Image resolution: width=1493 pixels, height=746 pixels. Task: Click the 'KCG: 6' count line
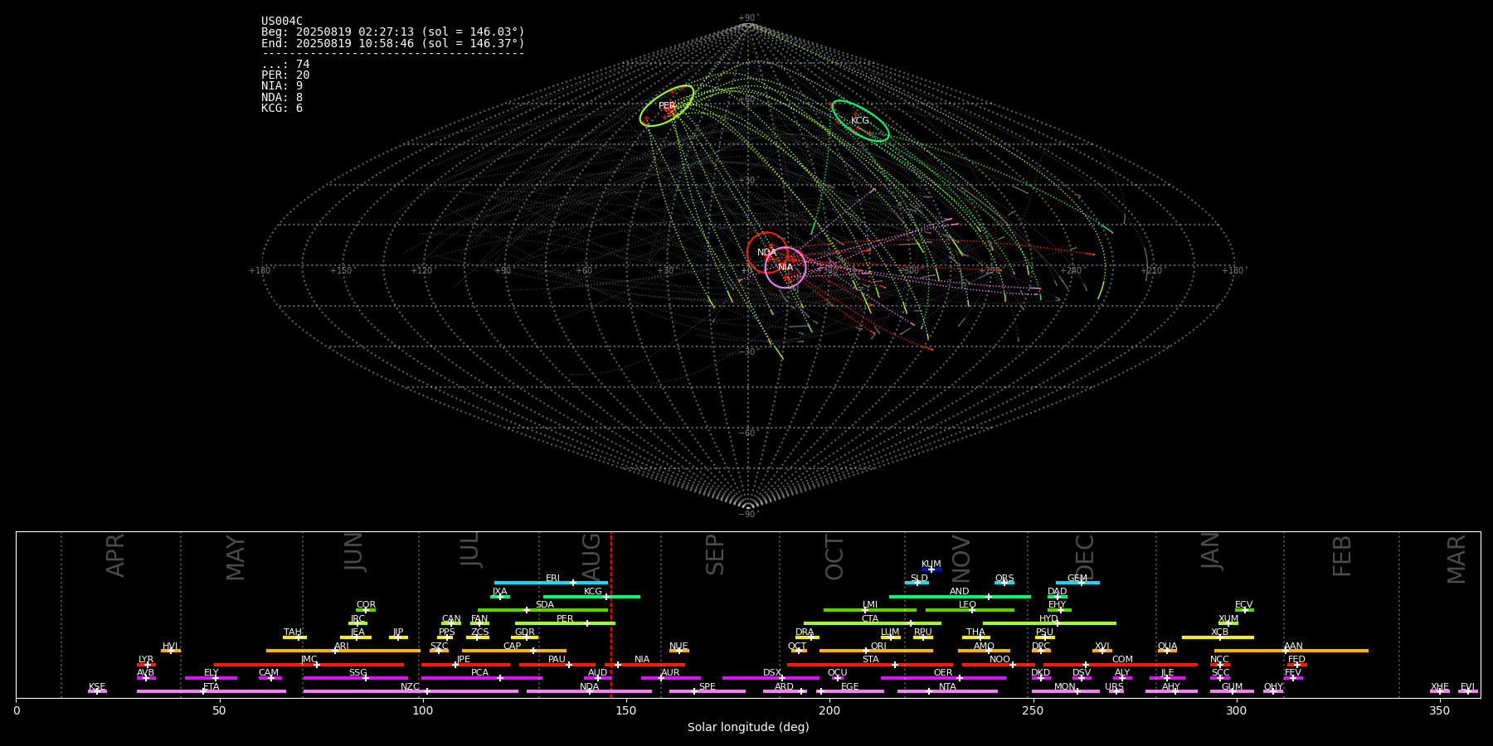coord(282,109)
